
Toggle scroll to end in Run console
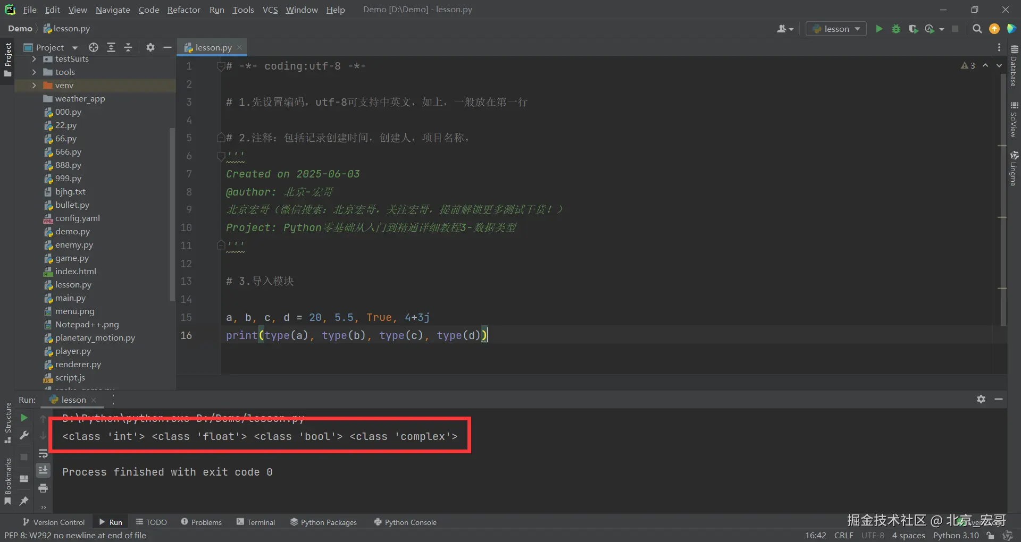[43, 470]
